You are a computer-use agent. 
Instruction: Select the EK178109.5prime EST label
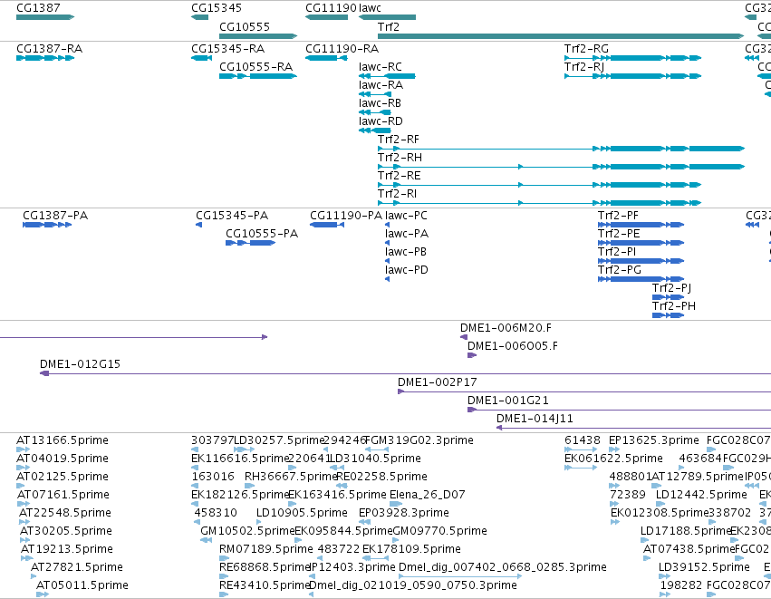[411, 549]
